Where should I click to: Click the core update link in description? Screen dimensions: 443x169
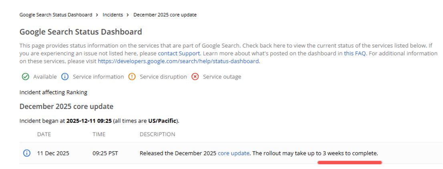(234, 153)
